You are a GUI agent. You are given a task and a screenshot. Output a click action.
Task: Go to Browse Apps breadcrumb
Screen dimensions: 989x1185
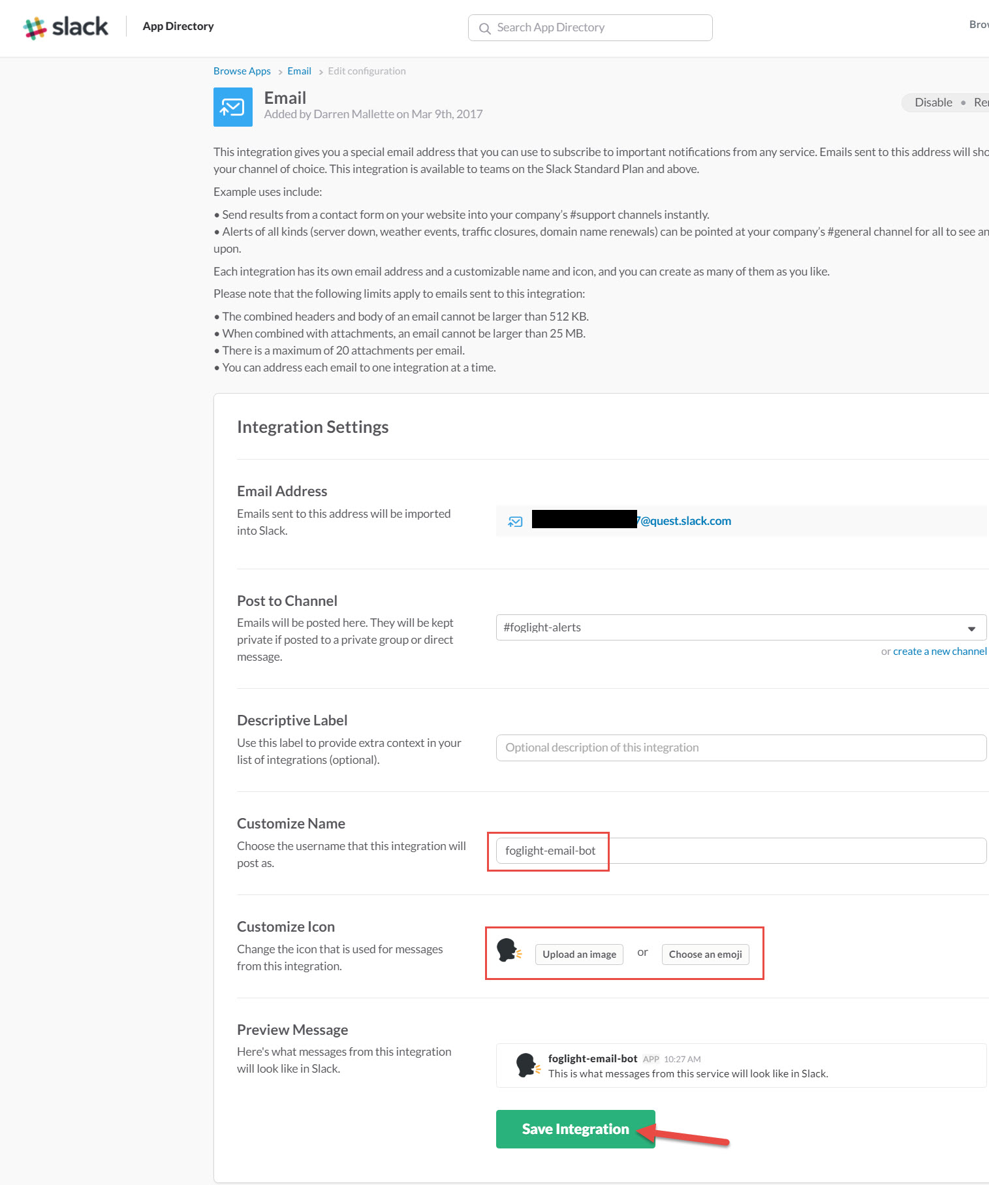click(x=242, y=71)
